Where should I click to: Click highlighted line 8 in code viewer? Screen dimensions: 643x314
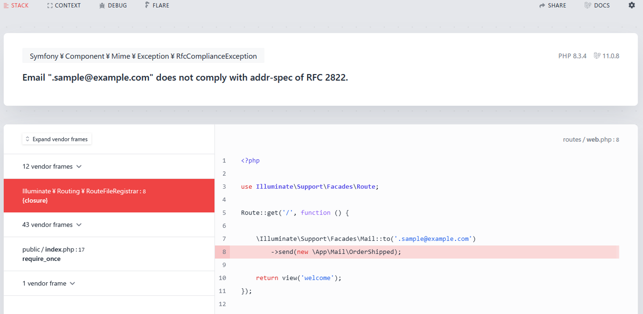coord(336,252)
